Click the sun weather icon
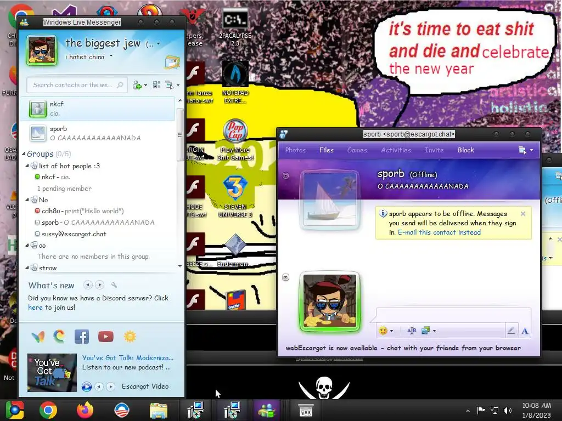562x421 pixels. pyautogui.click(x=130, y=337)
